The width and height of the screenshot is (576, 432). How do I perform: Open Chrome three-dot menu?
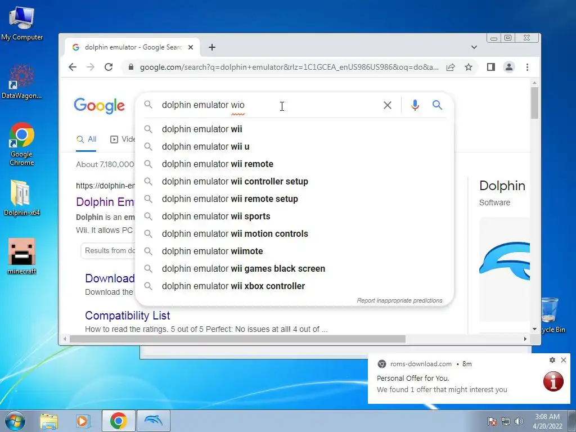point(527,67)
